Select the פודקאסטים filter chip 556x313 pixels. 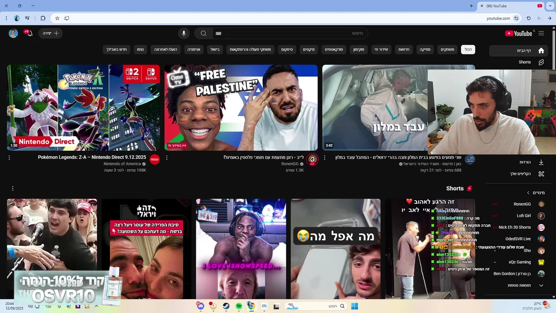click(334, 50)
